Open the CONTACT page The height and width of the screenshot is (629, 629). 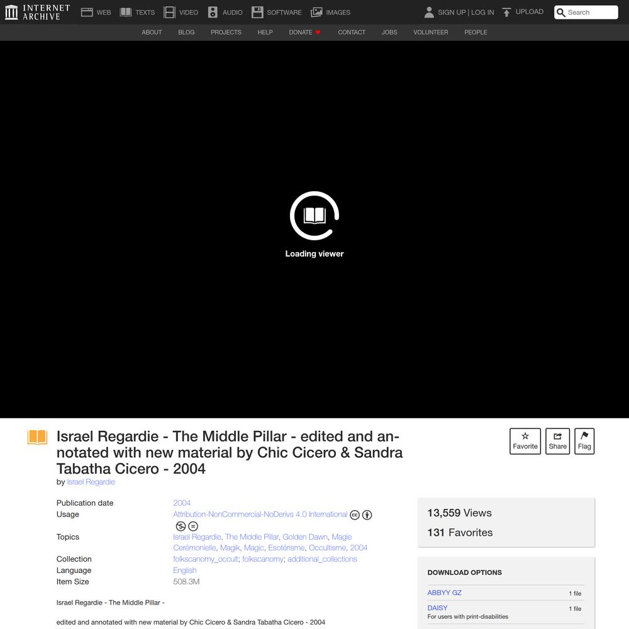352,33
